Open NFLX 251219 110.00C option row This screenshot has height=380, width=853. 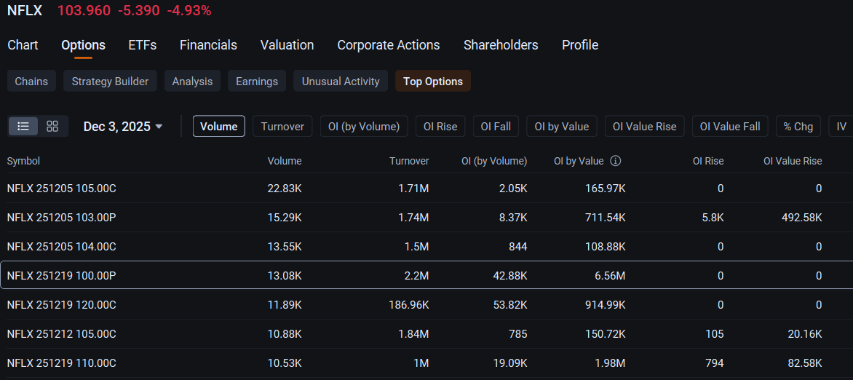tap(426, 363)
